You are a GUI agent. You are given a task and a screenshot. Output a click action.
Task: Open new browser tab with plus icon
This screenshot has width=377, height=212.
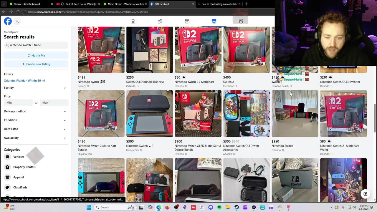(x=247, y=4)
